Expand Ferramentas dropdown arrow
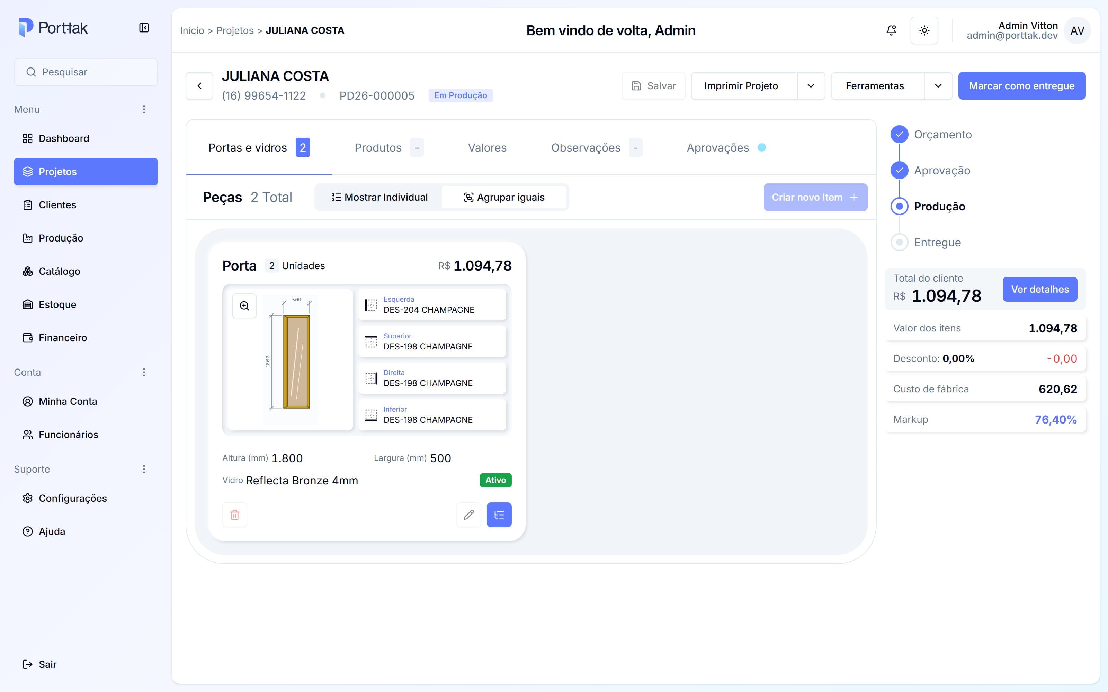 938,85
